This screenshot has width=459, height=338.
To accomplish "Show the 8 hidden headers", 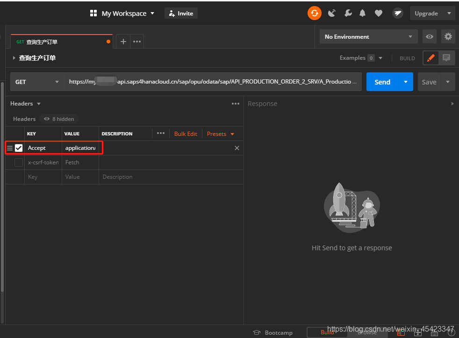I will (x=59, y=119).
